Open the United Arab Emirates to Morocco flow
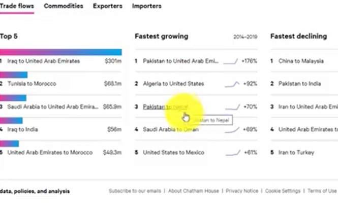338x213 pixels. 50,153
